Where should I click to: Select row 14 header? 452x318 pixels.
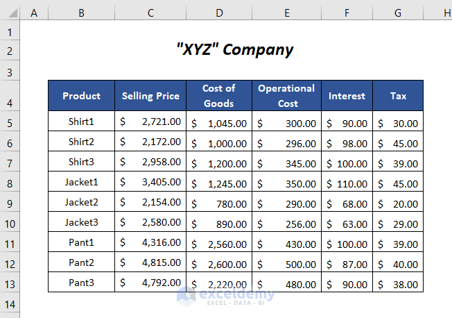pos(10,304)
